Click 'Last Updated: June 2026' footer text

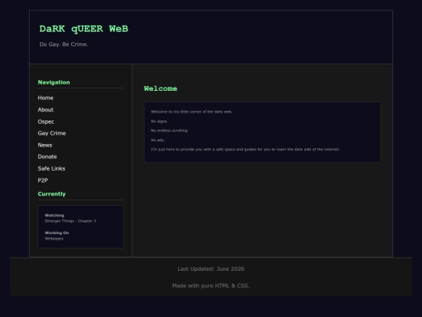click(x=211, y=268)
